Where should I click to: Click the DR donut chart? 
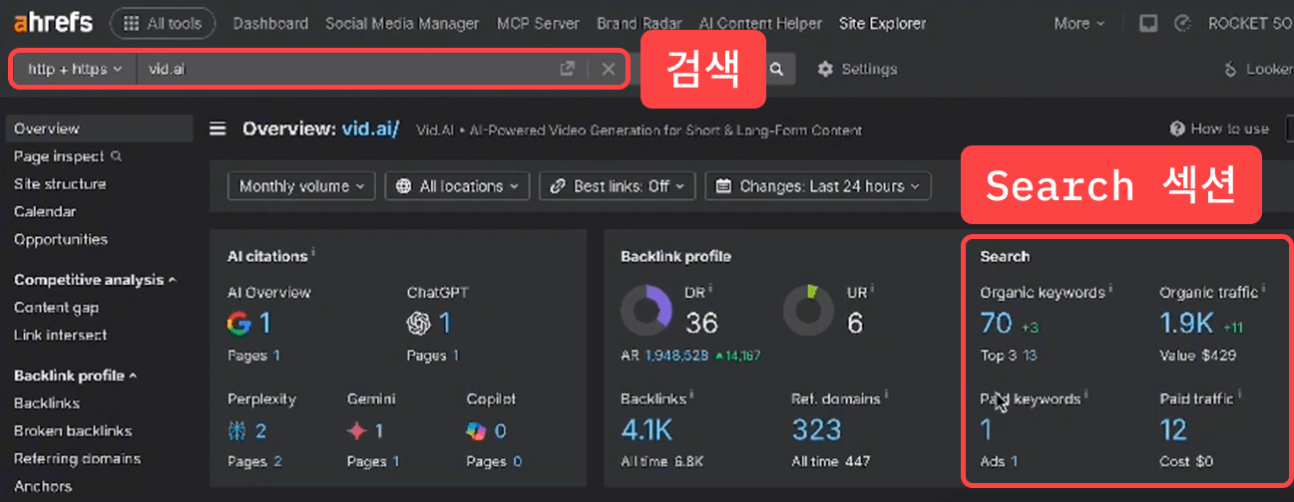[x=647, y=311]
